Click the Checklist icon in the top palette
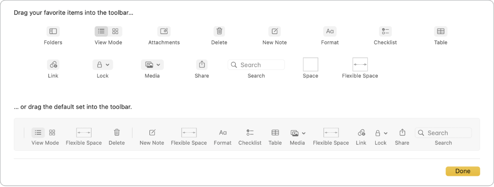This screenshot has height=187, width=494. point(385,31)
